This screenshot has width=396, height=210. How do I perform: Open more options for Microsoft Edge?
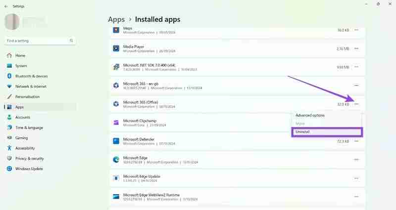356,160
